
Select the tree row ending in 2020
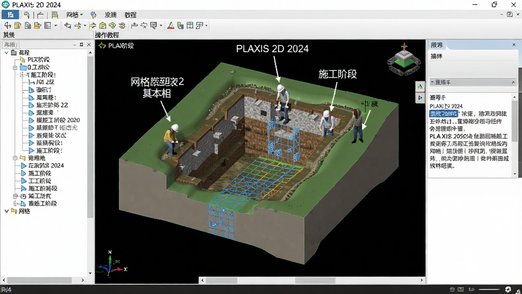[x=58, y=120]
